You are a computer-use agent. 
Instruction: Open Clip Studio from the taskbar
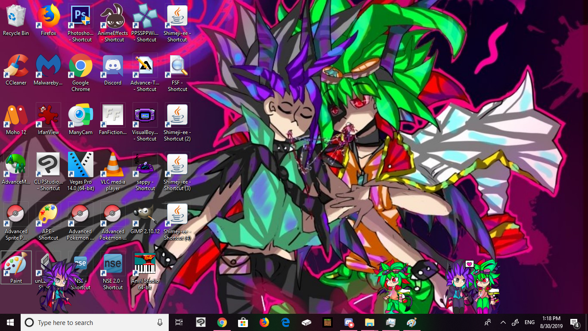click(x=201, y=322)
